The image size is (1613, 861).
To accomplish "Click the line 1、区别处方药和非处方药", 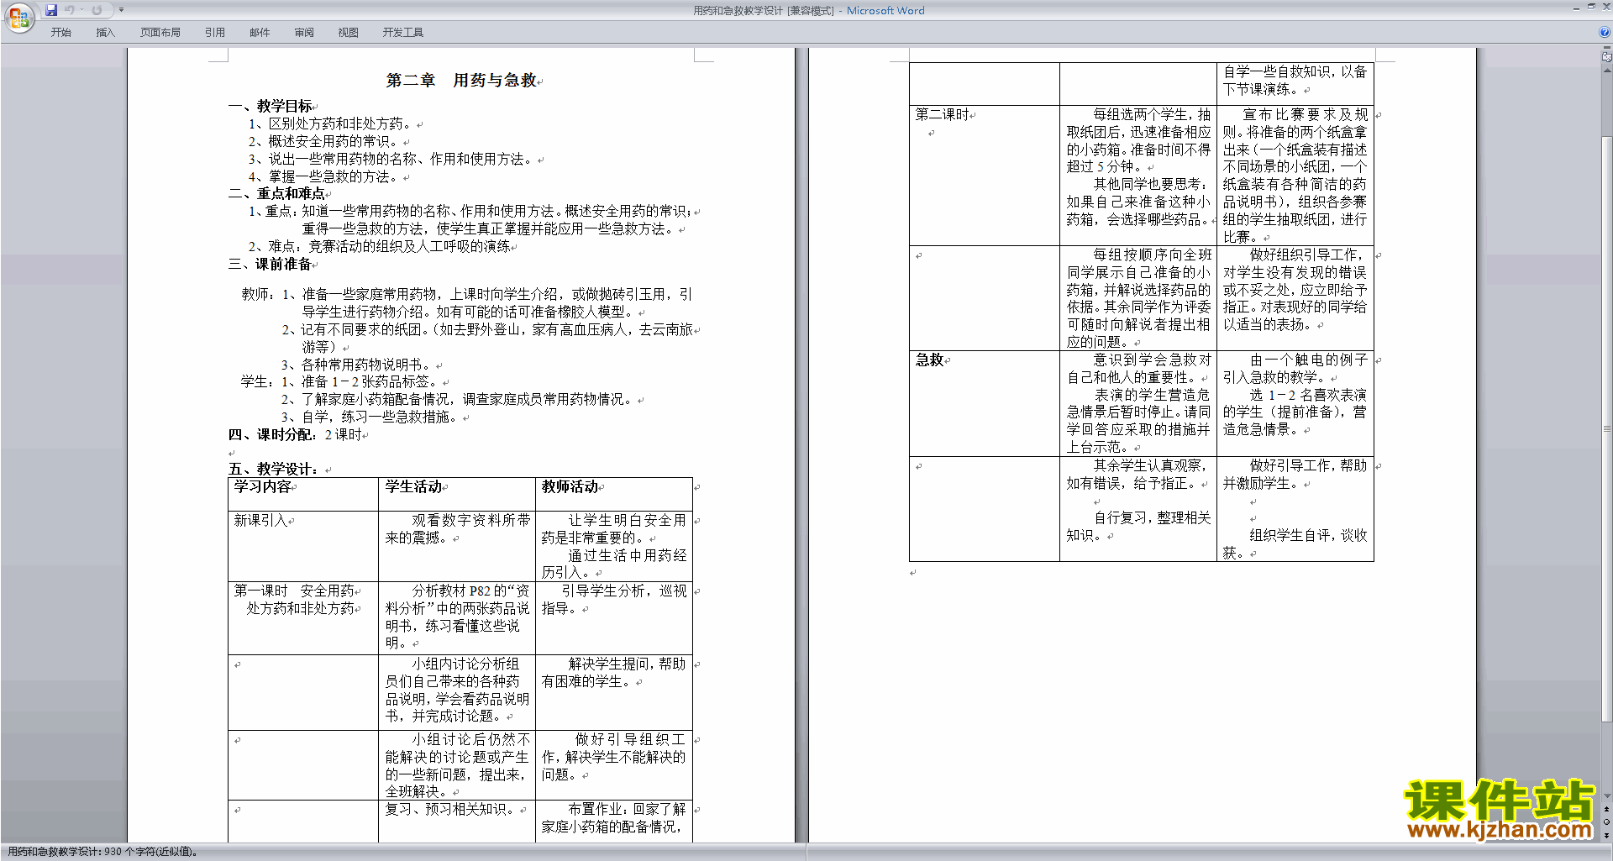I will [332, 123].
